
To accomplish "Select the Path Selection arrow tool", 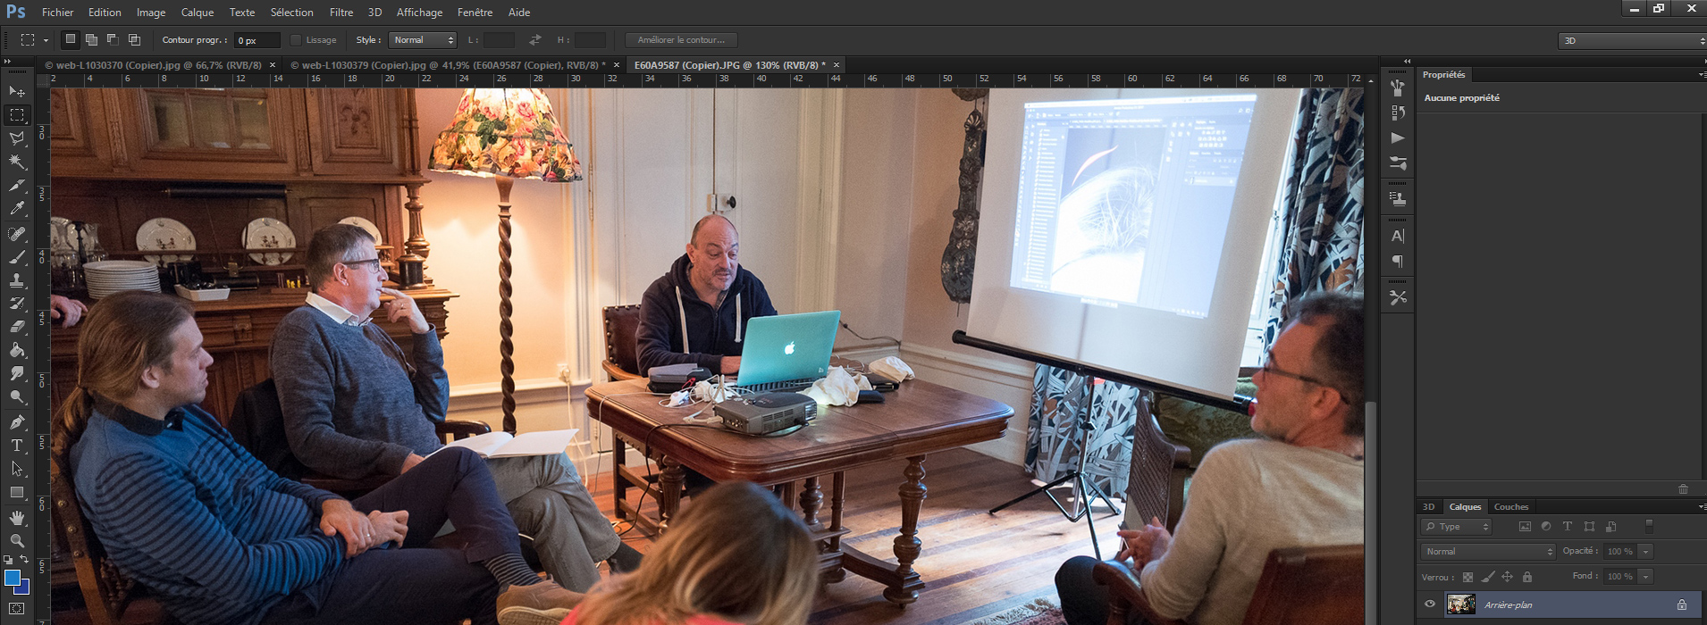I will [x=17, y=469].
